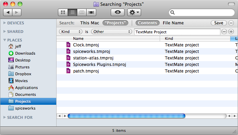
Task: Expand the DEVICES sidebar section
Action: click(4, 23)
